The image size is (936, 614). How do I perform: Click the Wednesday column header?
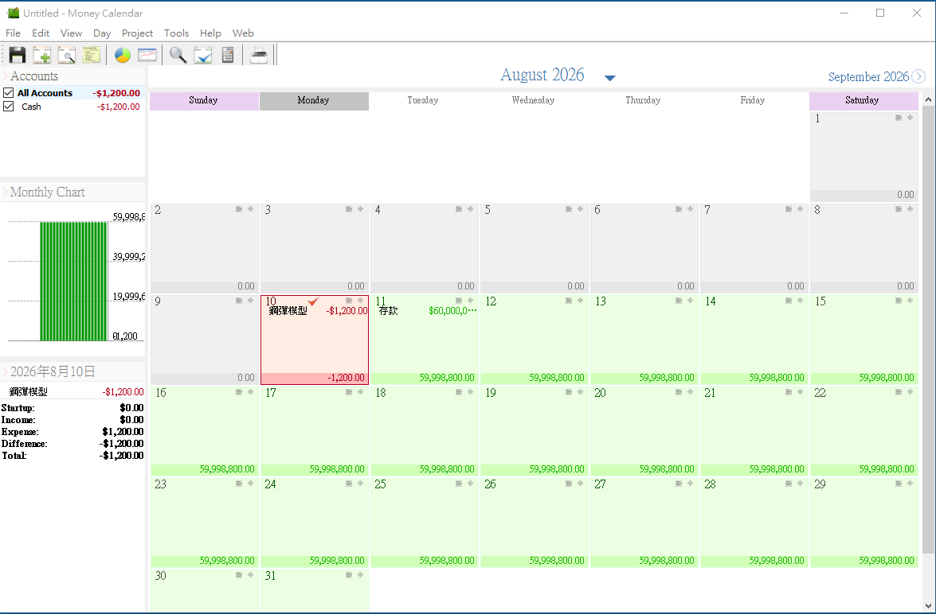[533, 101]
